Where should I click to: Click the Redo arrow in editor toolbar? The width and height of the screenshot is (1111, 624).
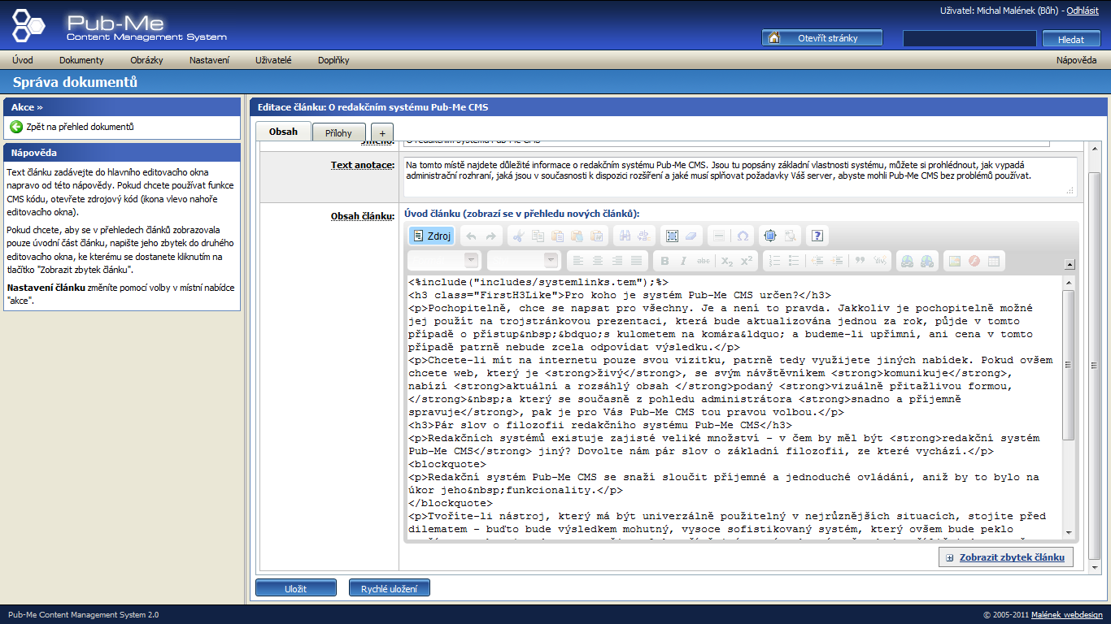pyautogui.click(x=490, y=236)
